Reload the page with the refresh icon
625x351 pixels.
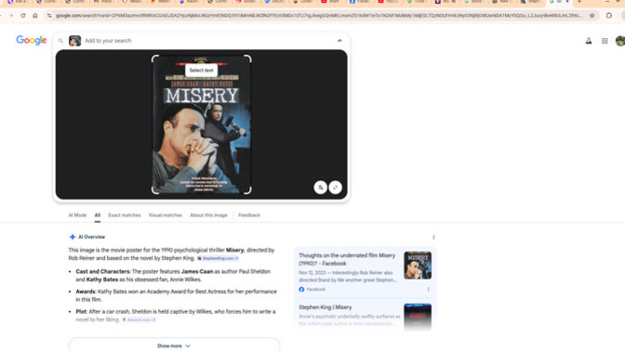pyautogui.click(x=23, y=16)
